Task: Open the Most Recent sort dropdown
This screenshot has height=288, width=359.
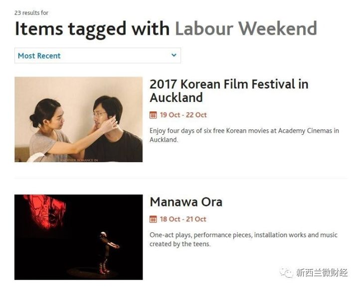Action: pos(98,56)
